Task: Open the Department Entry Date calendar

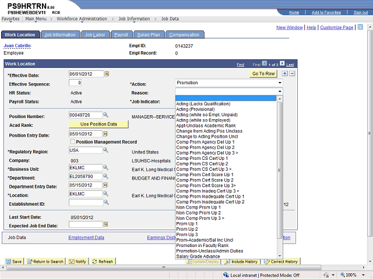Action: pos(105,185)
